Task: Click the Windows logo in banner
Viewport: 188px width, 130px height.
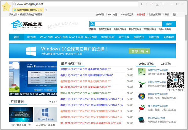Action: tap(31, 51)
